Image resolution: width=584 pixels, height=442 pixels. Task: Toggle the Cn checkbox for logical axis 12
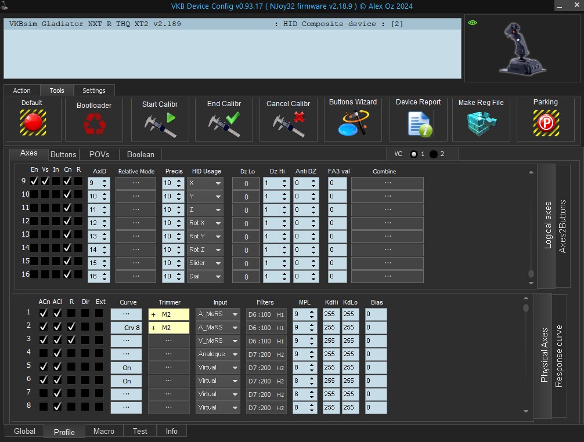tap(67, 221)
